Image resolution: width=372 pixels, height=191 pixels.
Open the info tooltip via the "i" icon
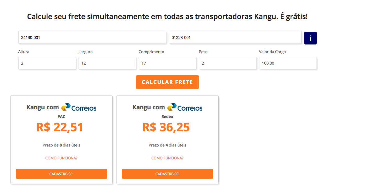point(310,38)
